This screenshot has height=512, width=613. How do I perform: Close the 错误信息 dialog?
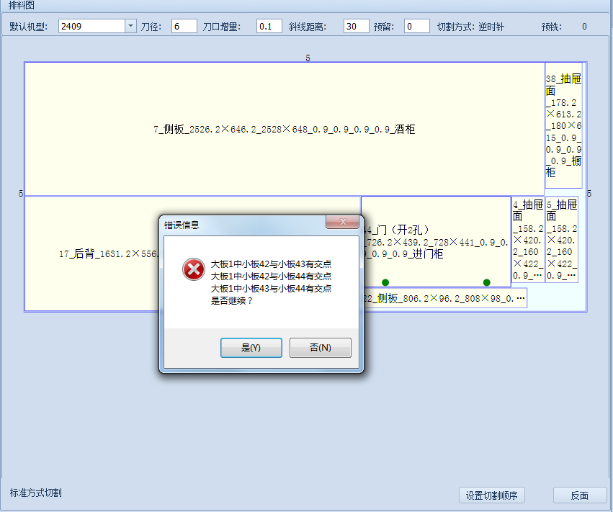342,223
